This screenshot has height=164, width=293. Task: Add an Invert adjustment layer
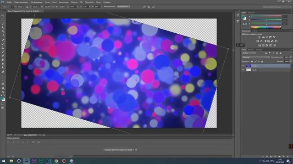[x=260, y=46]
